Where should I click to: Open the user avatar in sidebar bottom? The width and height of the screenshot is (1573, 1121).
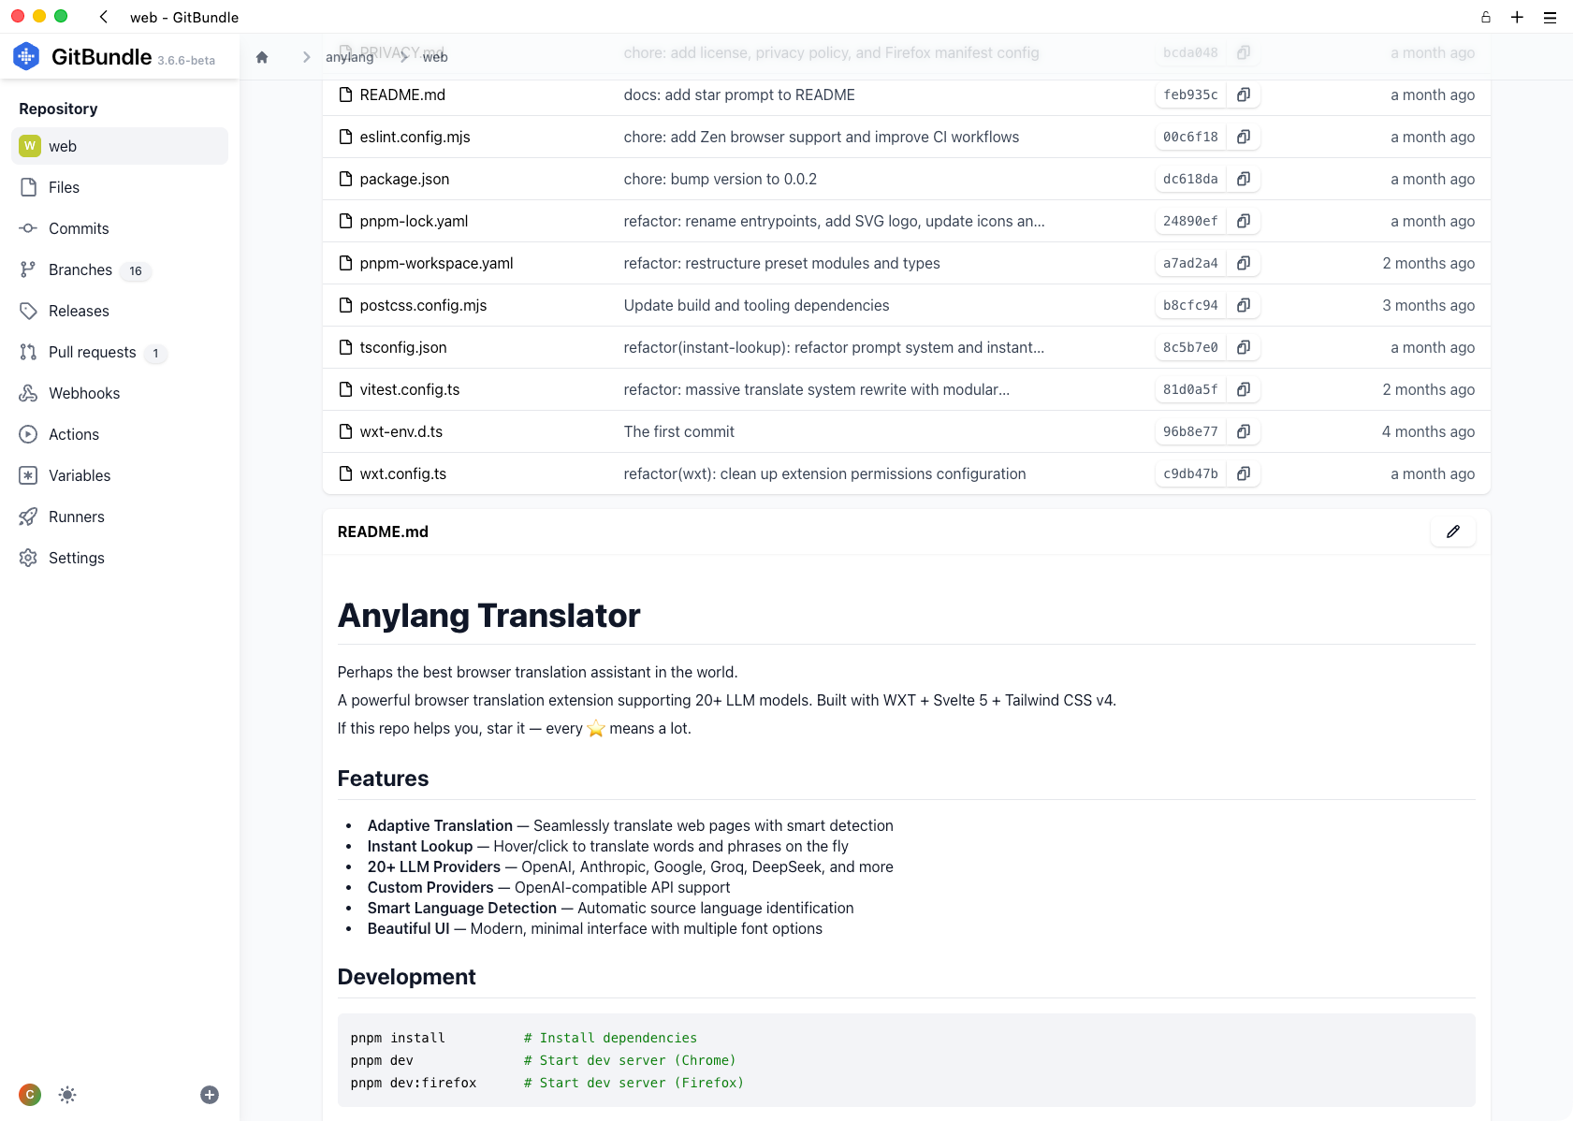tap(30, 1095)
